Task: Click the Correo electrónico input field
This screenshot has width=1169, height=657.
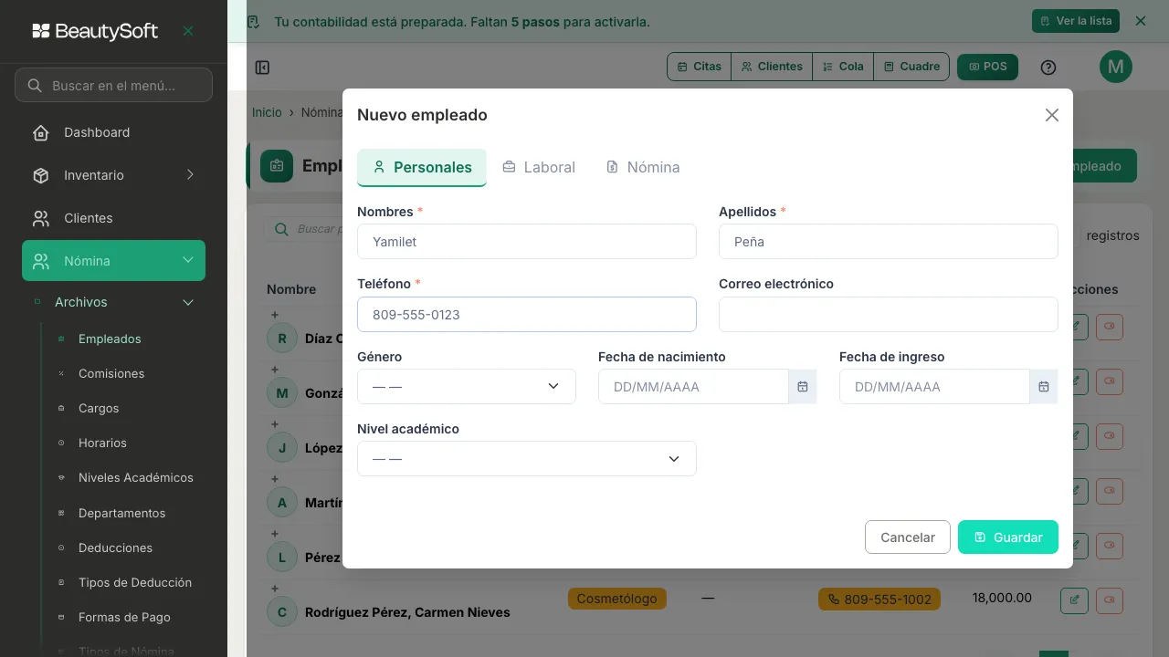Action: pos(889,314)
